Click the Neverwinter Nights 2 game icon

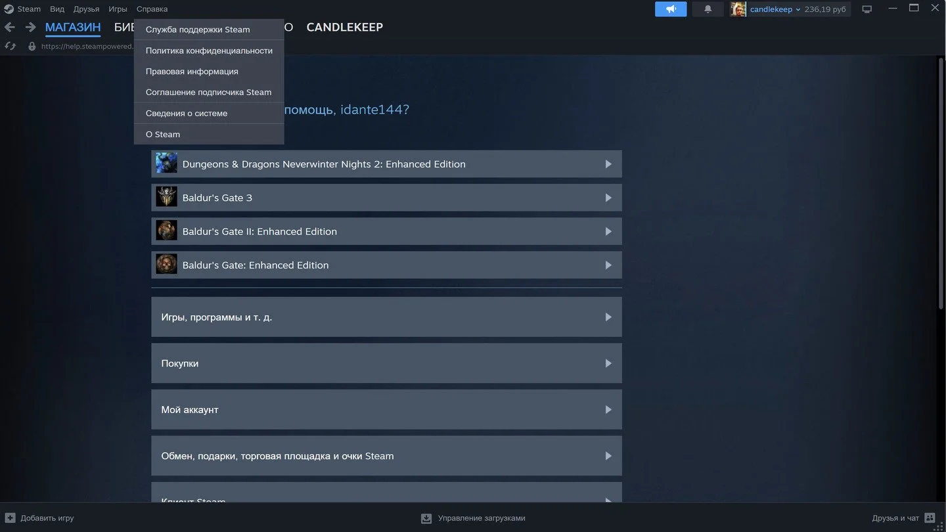click(166, 164)
